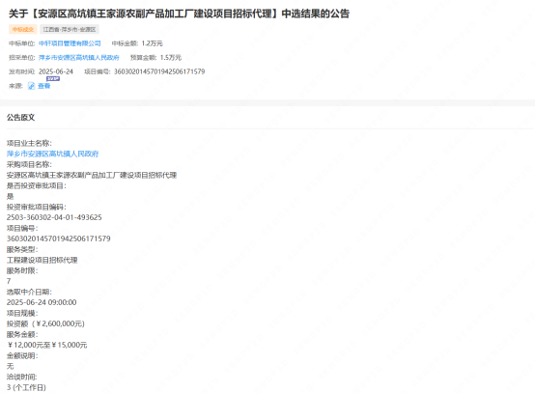This screenshot has width=535, height=393.
Task: Click the selection date 2025-06-24 09:00:00
Action: point(42,302)
